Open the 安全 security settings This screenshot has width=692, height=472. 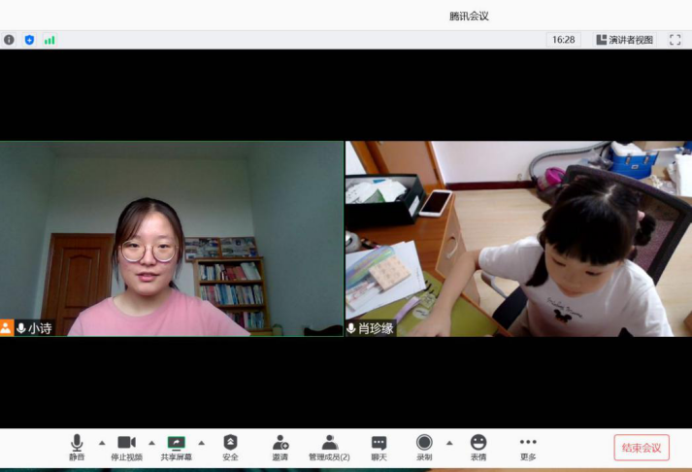(230, 447)
